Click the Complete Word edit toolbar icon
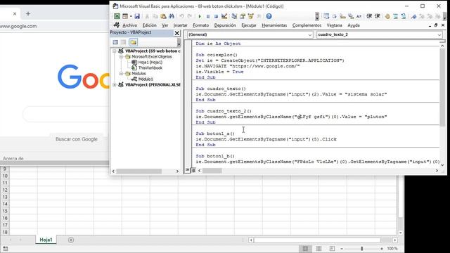The width and height of the screenshot is (450, 253). [359, 16]
